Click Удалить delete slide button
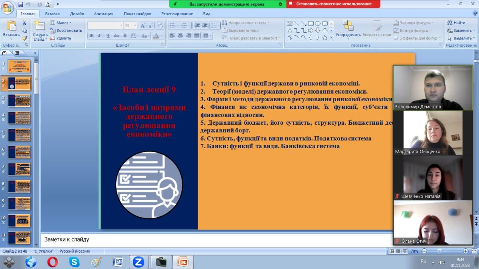This screenshot has width=479, height=269. [x=60, y=38]
